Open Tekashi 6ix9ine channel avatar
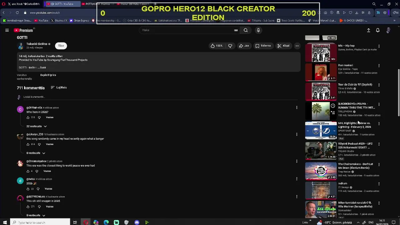 point(21,46)
